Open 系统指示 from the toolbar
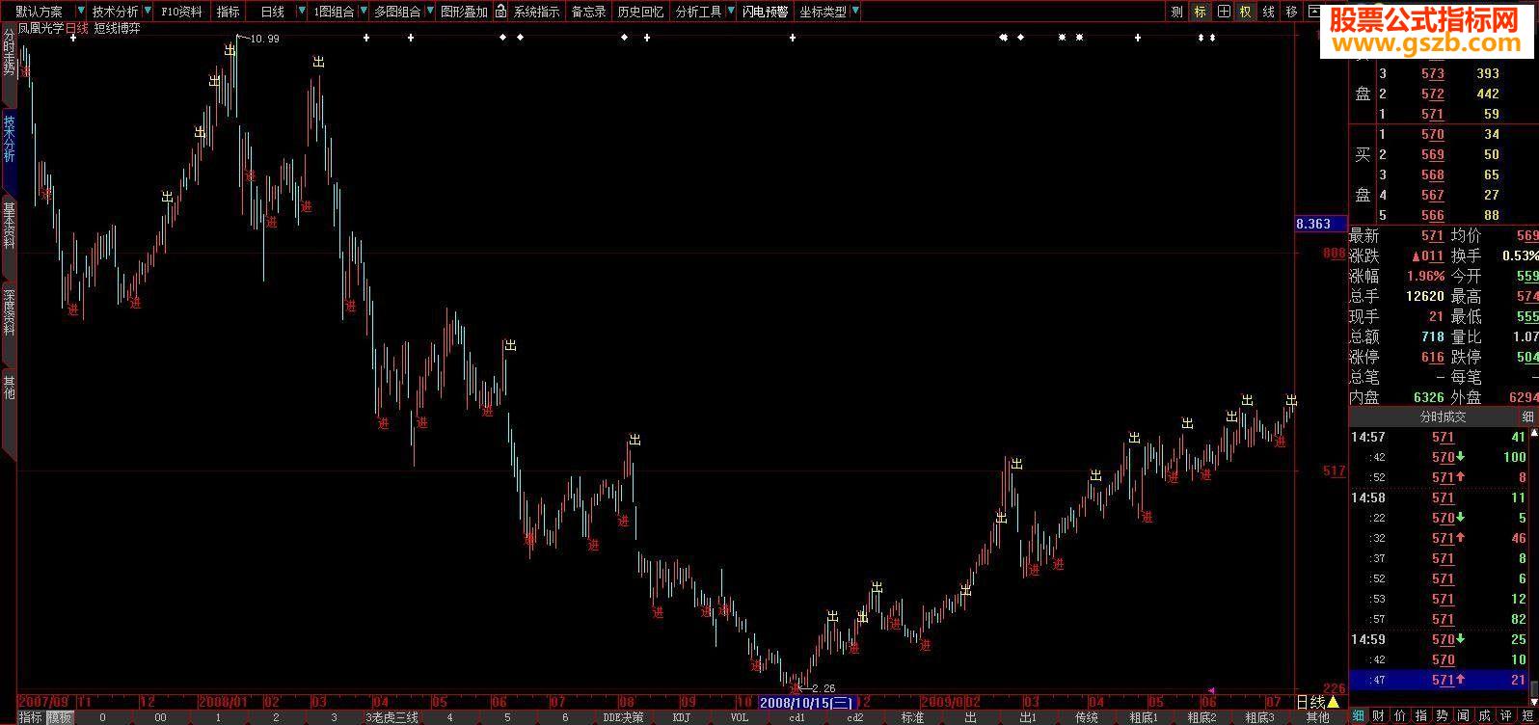This screenshot has width=1539, height=725. 536,12
